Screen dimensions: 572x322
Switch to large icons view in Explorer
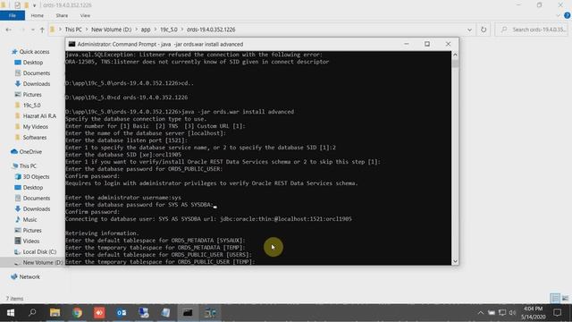565,298
